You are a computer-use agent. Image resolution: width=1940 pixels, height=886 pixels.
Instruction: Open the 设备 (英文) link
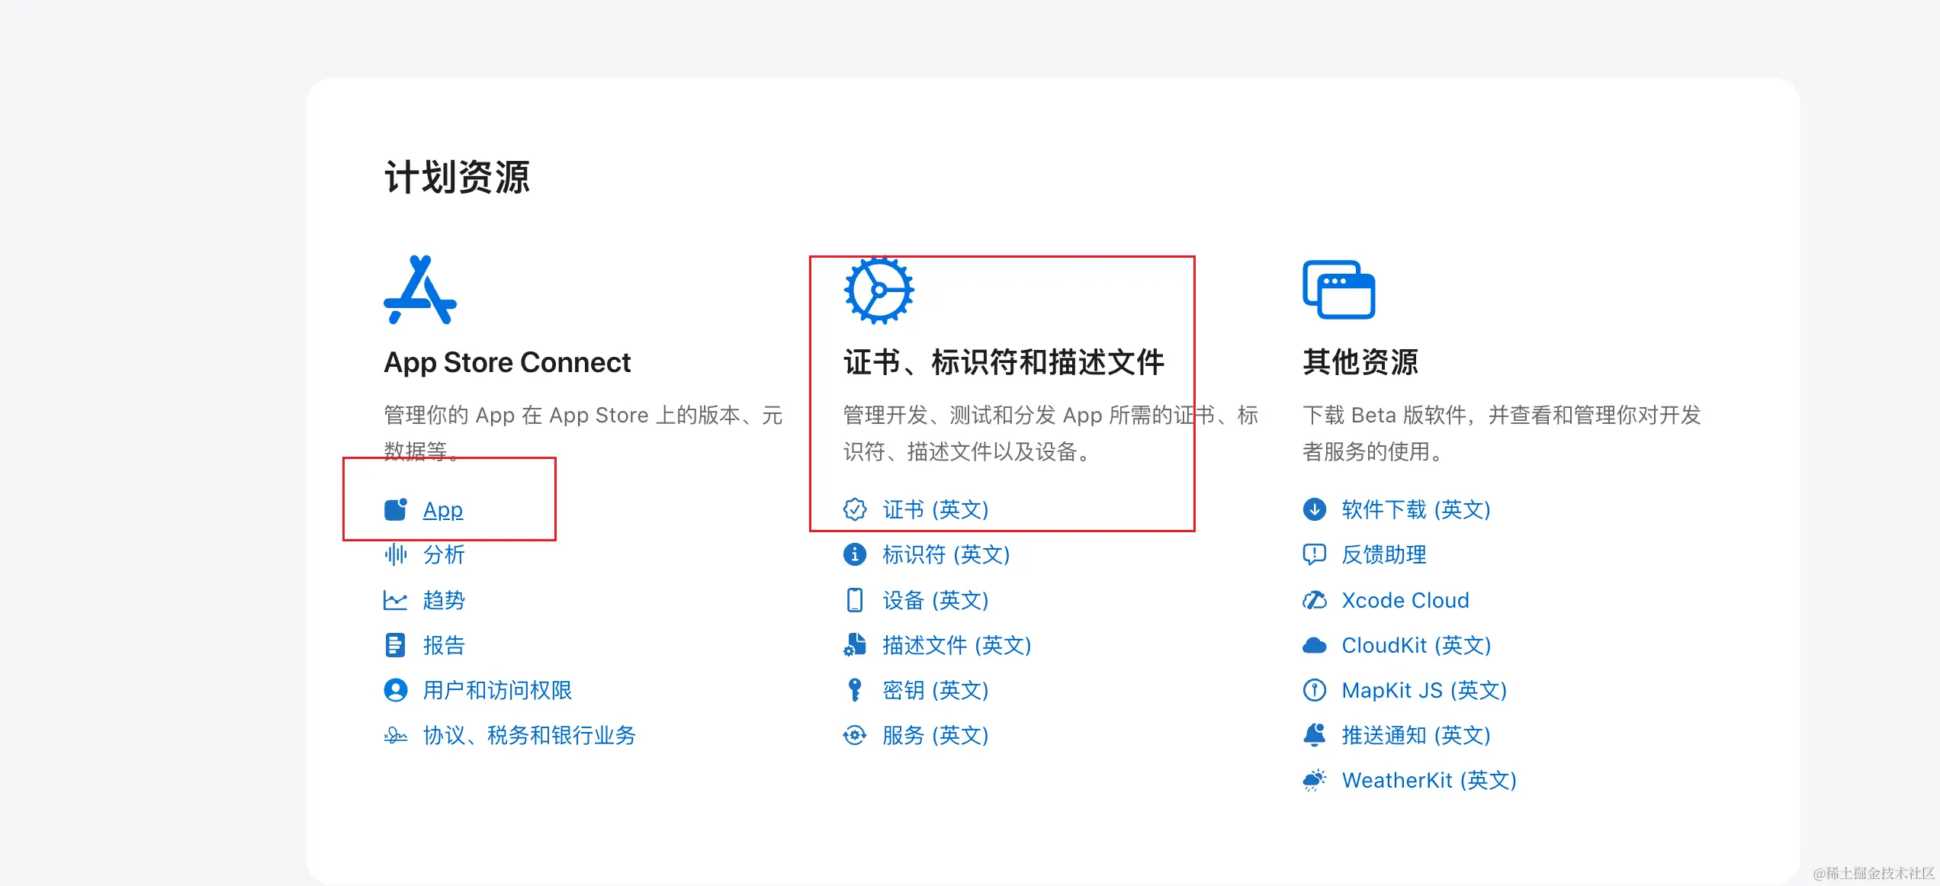936,600
